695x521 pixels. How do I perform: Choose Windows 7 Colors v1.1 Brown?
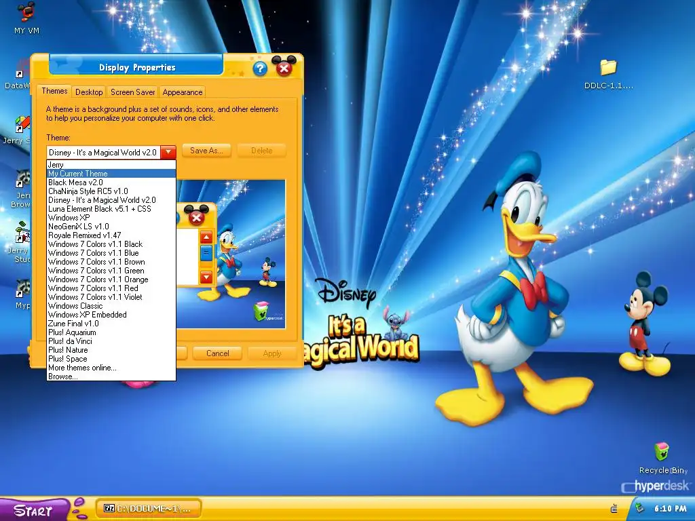(111, 262)
